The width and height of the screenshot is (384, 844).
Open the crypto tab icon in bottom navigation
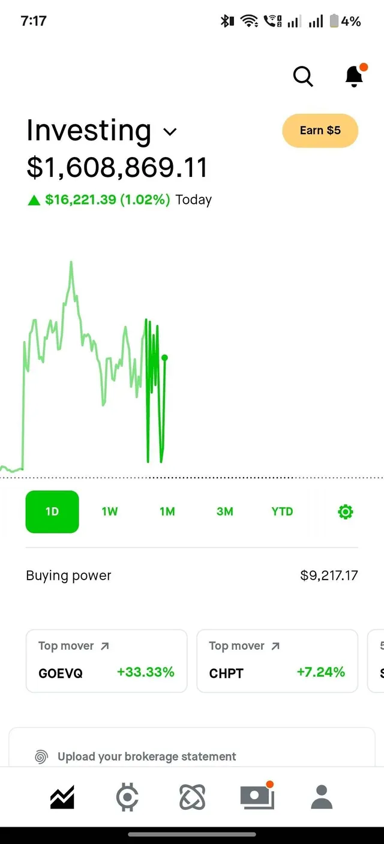pyautogui.click(x=127, y=797)
